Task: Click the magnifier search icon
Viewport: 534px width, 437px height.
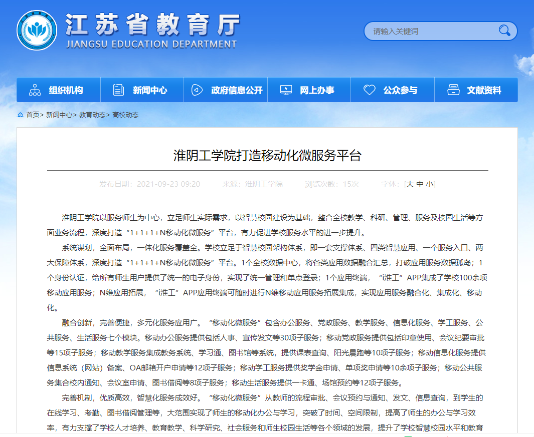Action: coord(504,31)
